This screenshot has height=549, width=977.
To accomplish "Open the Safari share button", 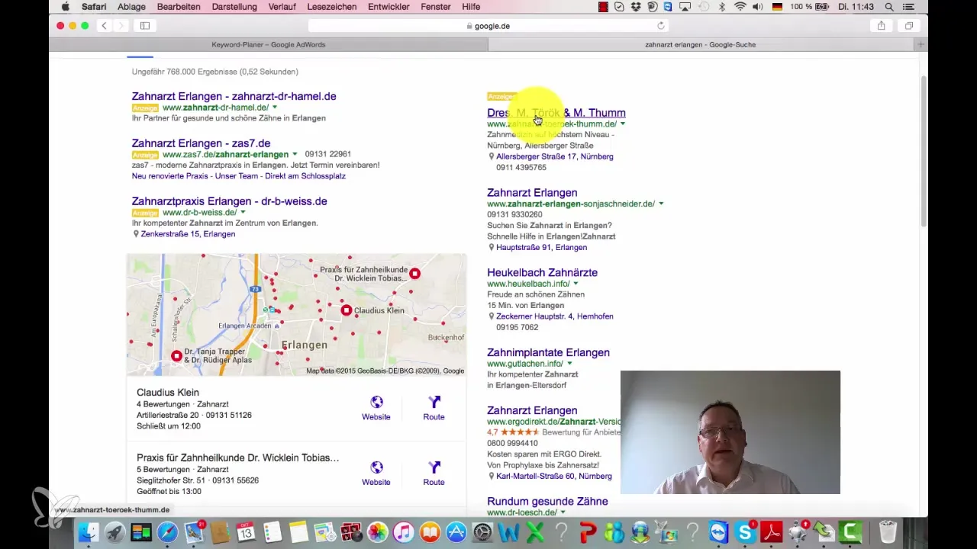I will click(x=881, y=25).
